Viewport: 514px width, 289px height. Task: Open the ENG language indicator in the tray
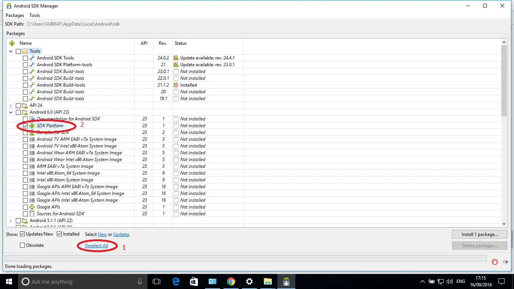461,281
